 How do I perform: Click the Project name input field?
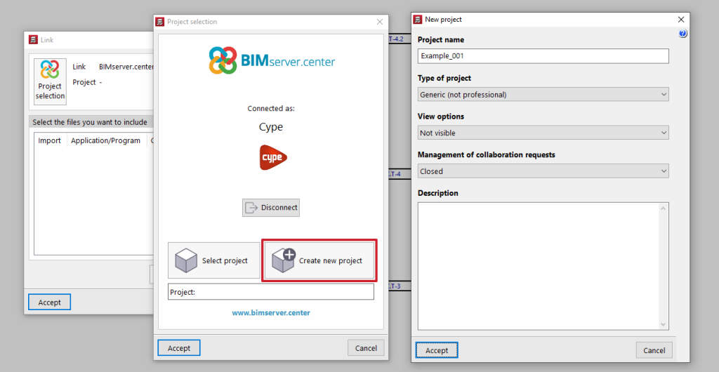(543, 56)
